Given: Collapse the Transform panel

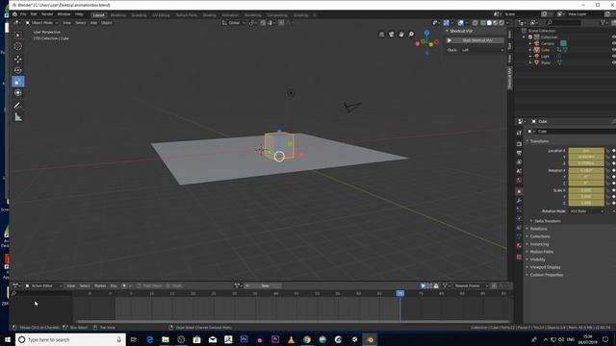Looking at the screenshot, I should click(539, 141).
